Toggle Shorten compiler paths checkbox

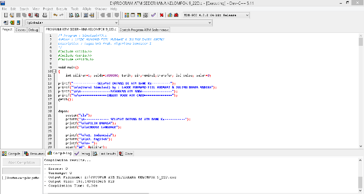4,178
